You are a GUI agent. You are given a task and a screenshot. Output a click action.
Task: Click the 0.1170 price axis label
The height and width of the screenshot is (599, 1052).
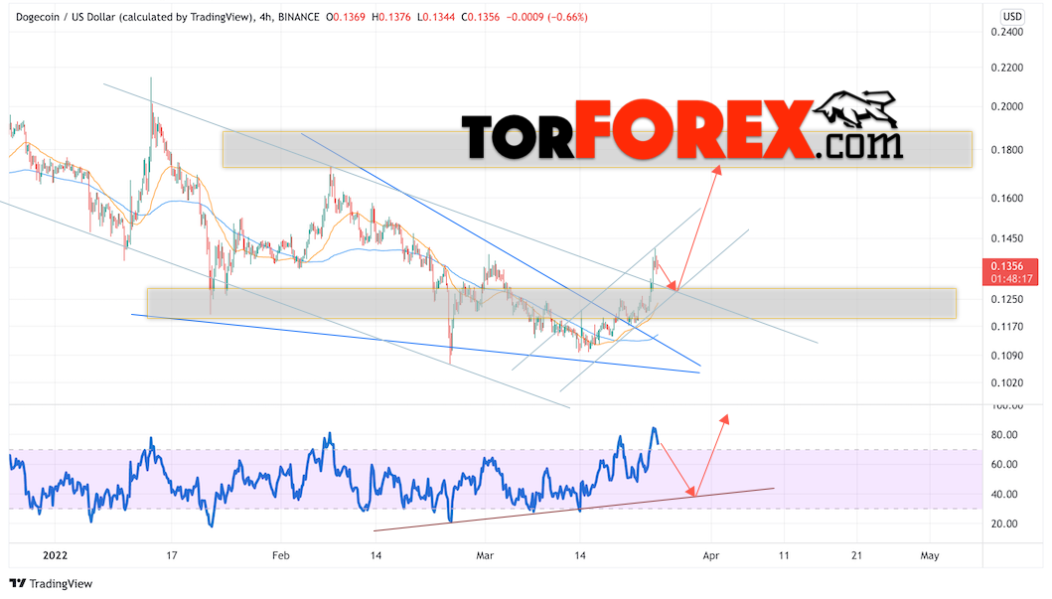tap(1007, 328)
